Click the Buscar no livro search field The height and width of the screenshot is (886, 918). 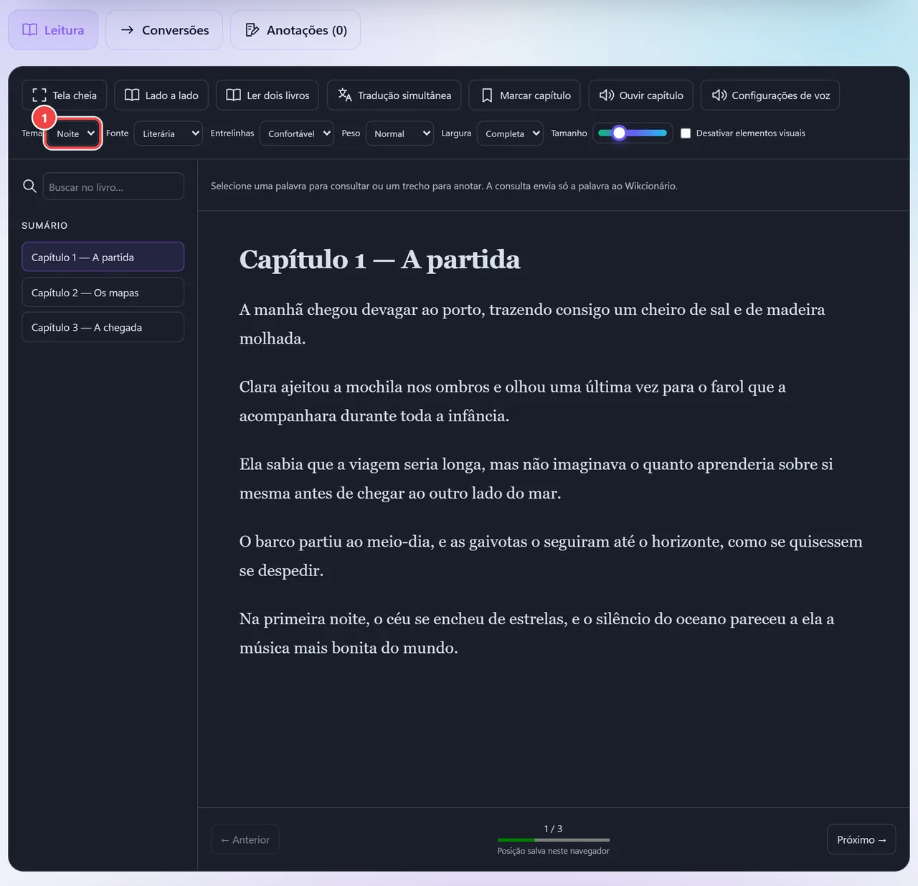[113, 187]
